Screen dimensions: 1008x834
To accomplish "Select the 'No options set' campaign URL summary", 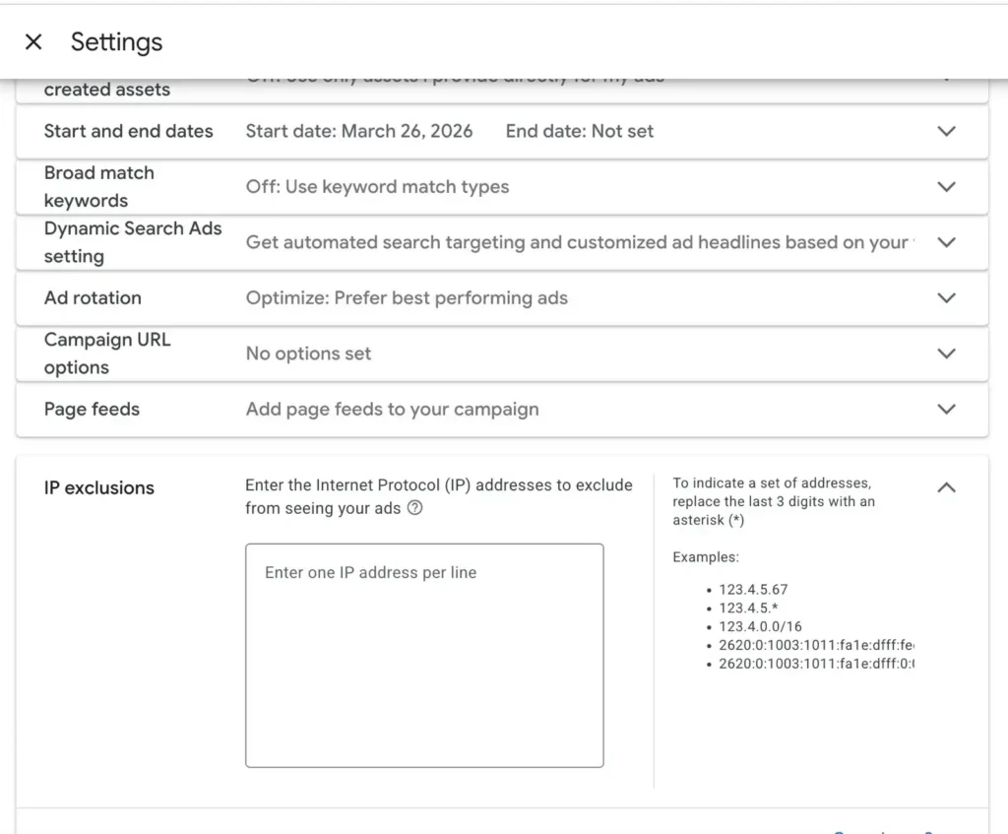I will (307, 353).
